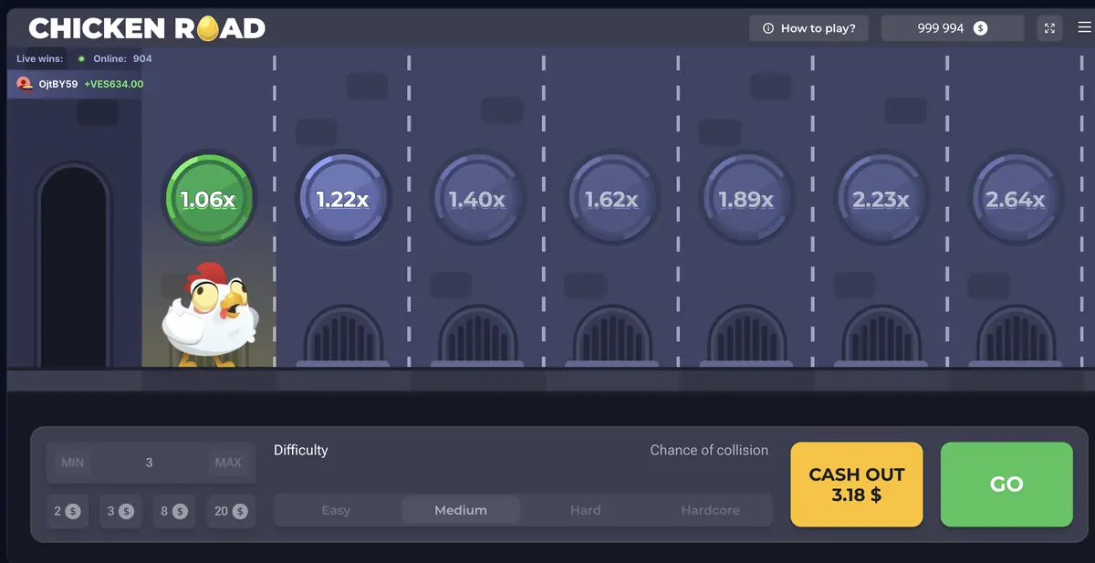Open How to play? help
This screenshot has width=1095, height=563.
[809, 28]
